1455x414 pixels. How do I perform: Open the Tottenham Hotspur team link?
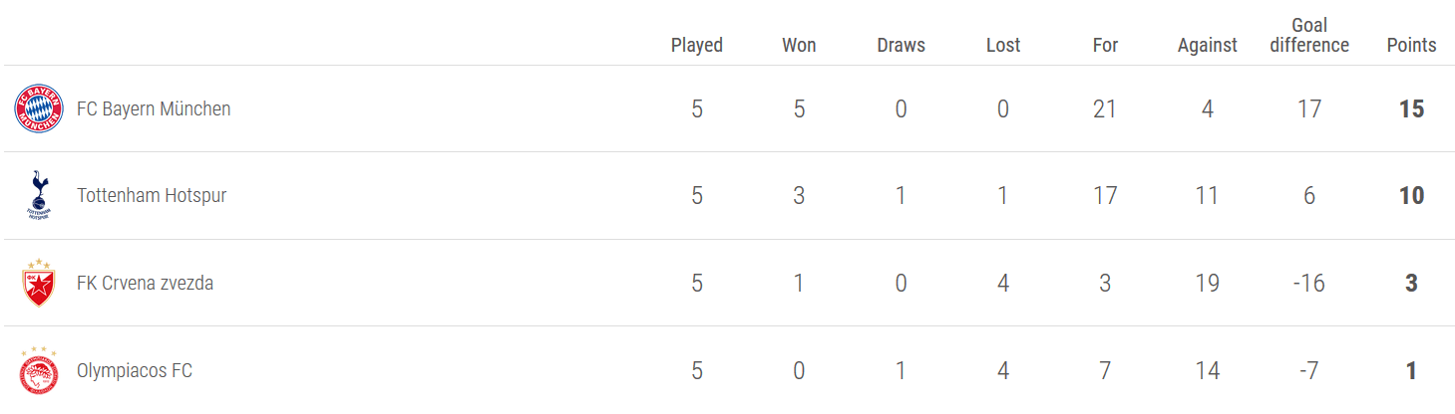152,196
